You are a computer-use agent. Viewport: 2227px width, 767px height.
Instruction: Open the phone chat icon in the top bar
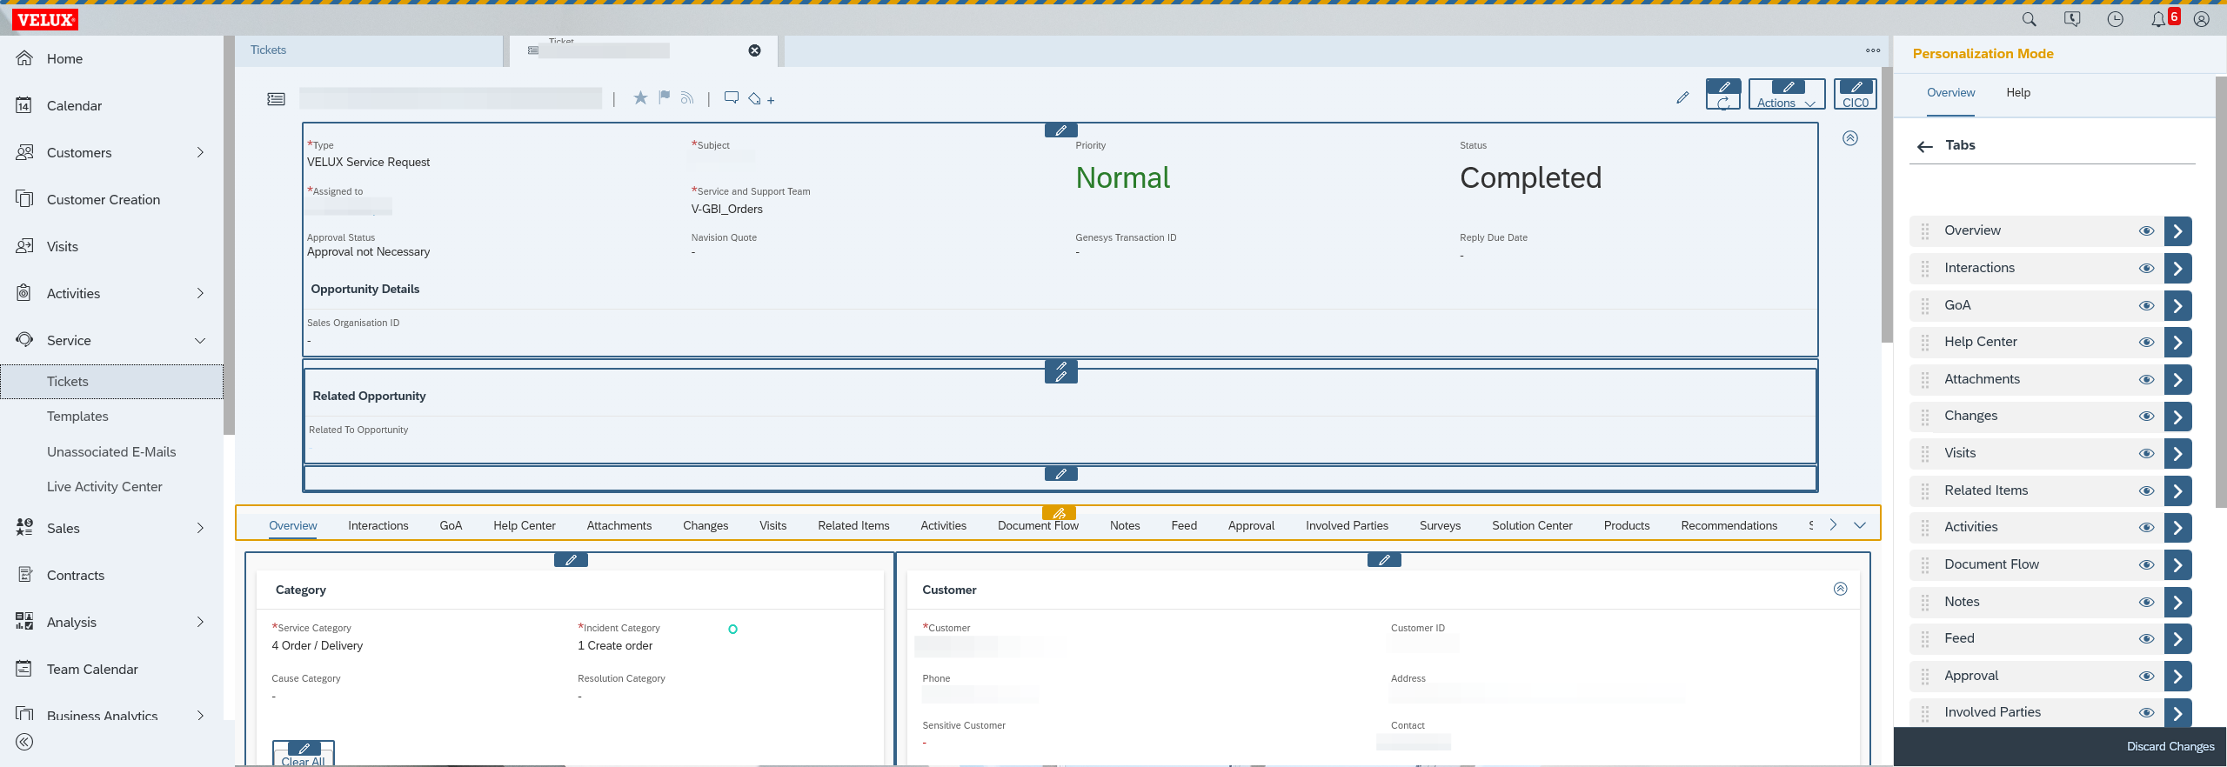coord(2072,19)
